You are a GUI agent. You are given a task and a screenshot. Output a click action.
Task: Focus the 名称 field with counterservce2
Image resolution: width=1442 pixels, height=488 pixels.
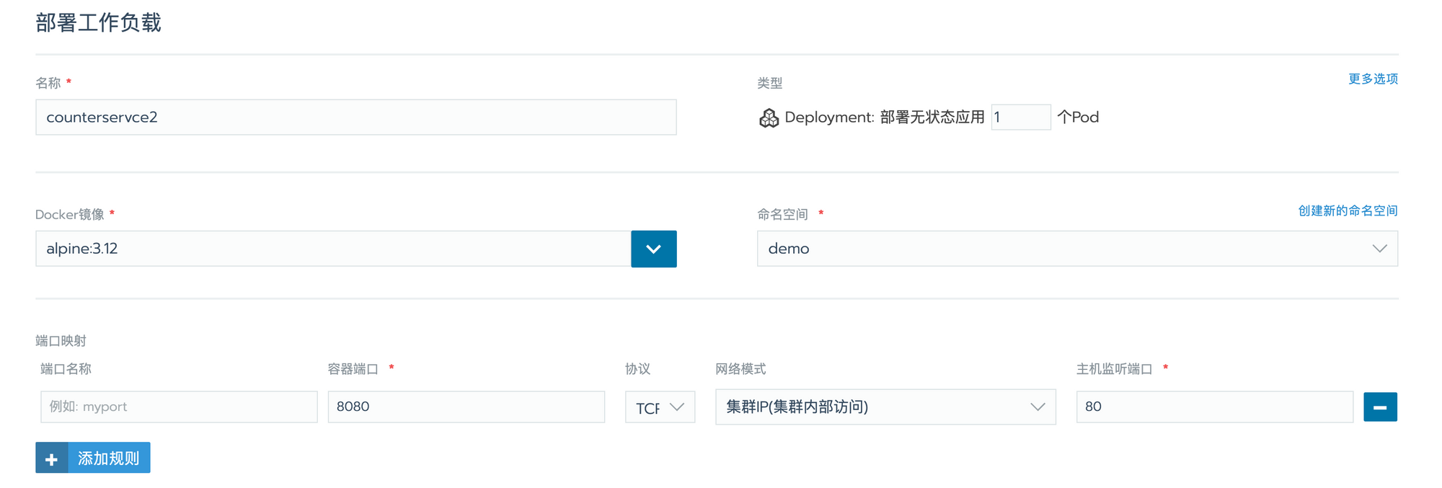pyautogui.click(x=355, y=117)
